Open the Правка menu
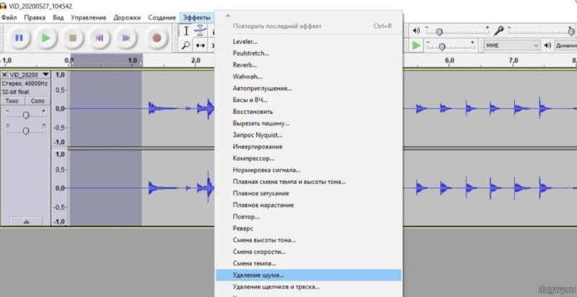The image size is (577, 297). click(35, 18)
